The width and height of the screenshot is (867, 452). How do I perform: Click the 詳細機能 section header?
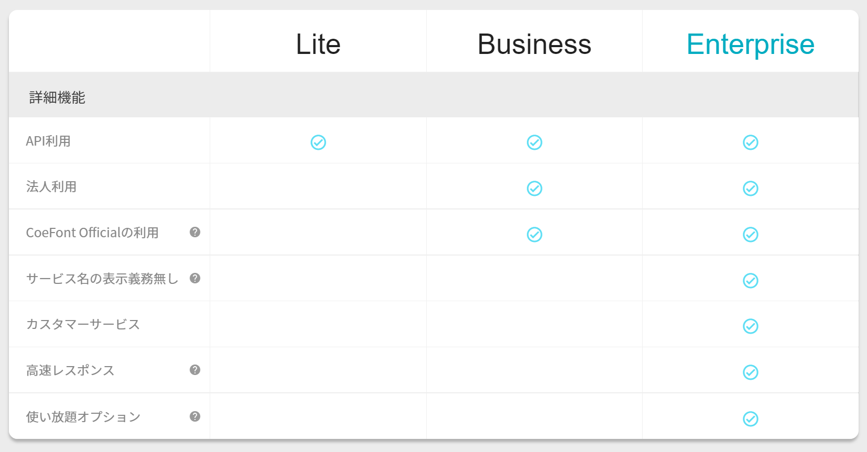(57, 97)
